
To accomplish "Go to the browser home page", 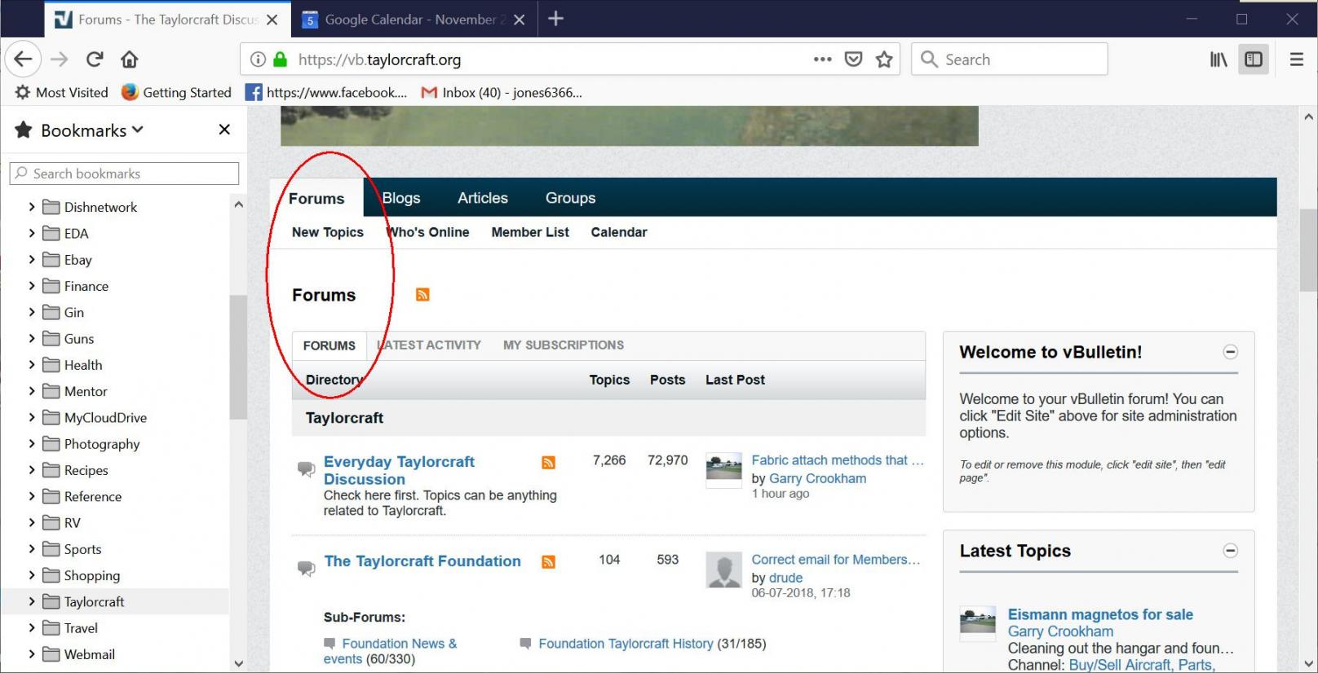I will [130, 59].
